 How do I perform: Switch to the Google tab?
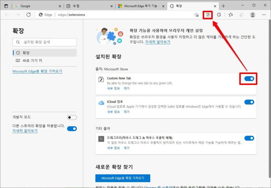[38, 6]
